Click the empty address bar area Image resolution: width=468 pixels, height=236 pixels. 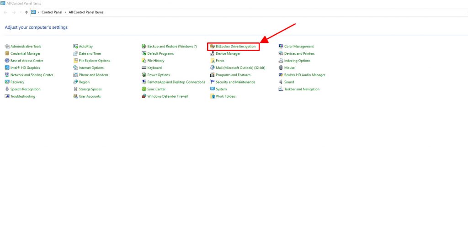point(274,12)
